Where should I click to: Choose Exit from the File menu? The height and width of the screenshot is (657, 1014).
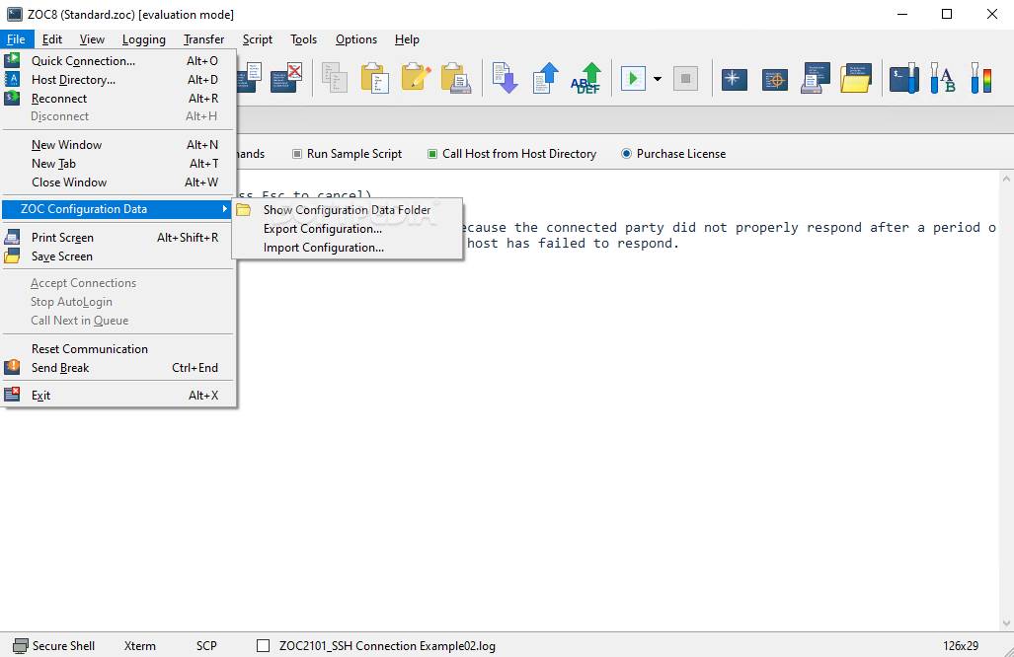click(117, 396)
